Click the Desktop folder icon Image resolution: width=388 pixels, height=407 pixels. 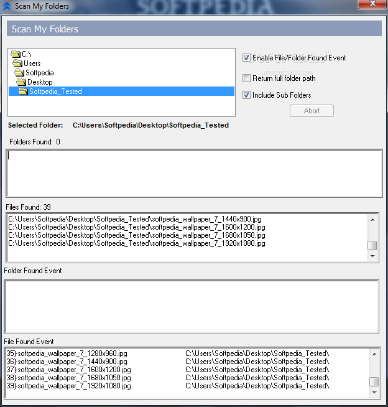[x=21, y=82]
